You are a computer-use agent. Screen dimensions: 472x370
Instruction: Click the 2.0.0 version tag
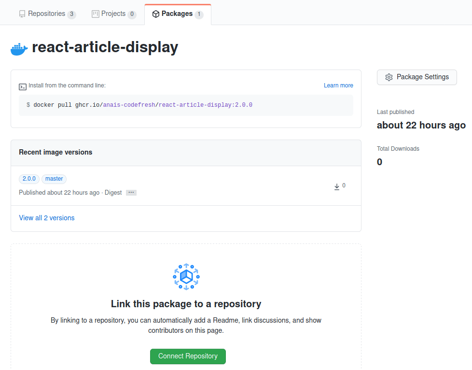pyautogui.click(x=29, y=179)
